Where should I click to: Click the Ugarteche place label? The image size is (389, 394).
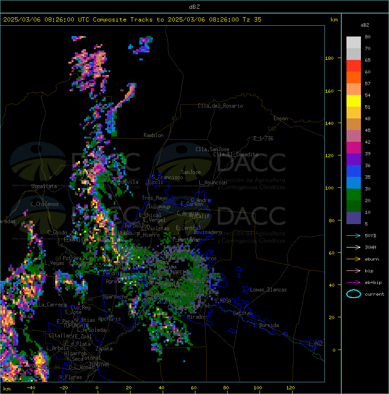[115, 297]
